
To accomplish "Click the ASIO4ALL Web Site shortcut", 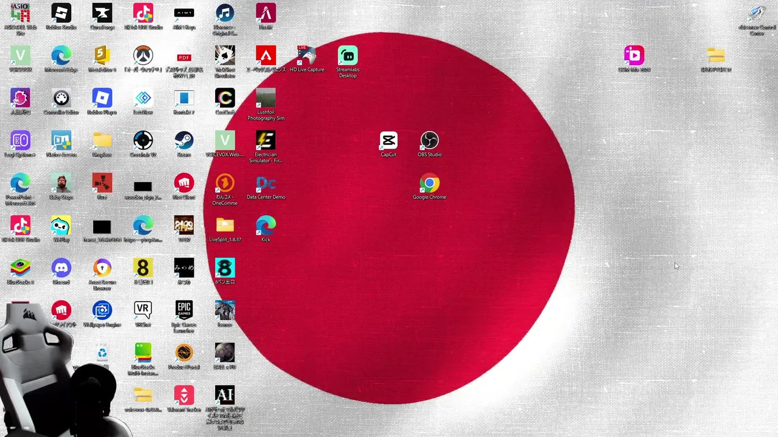I will [21, 13].
